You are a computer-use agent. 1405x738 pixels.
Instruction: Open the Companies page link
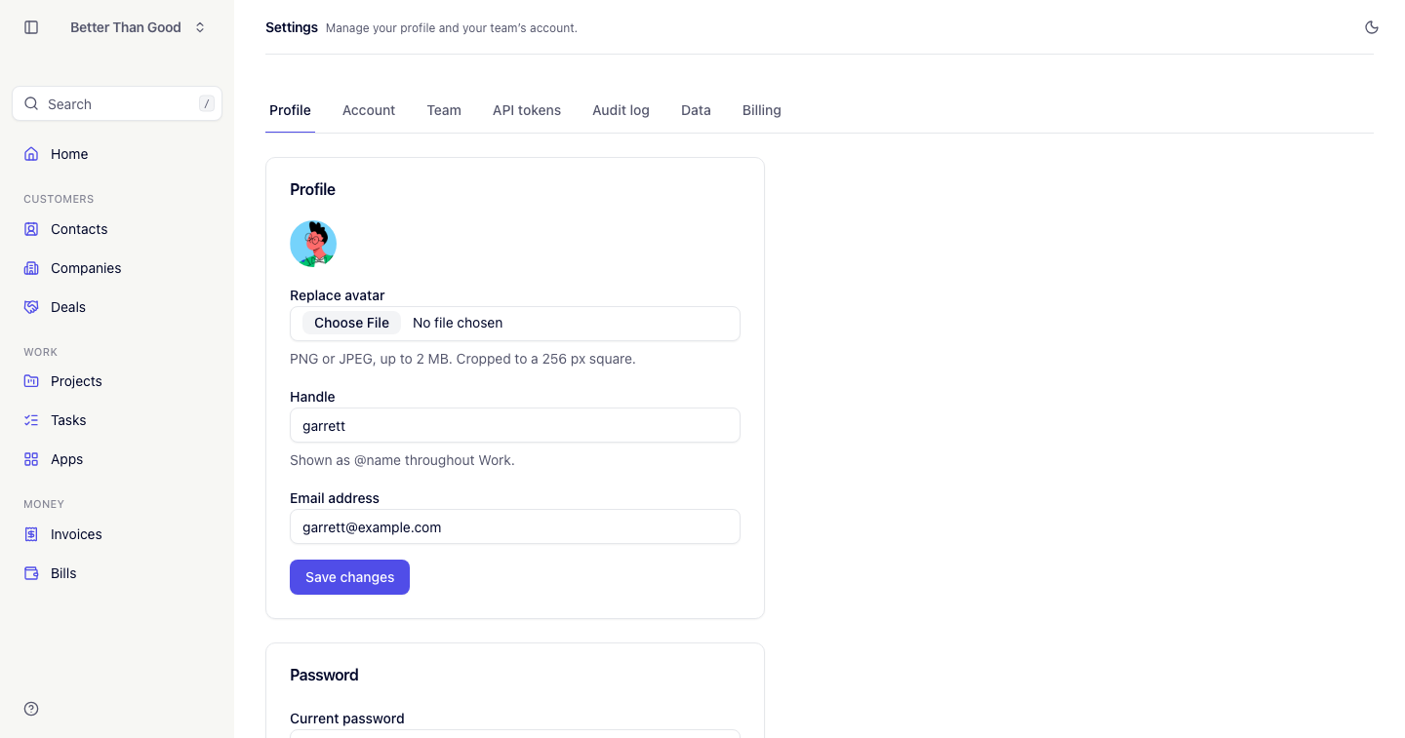coord(117,268)
